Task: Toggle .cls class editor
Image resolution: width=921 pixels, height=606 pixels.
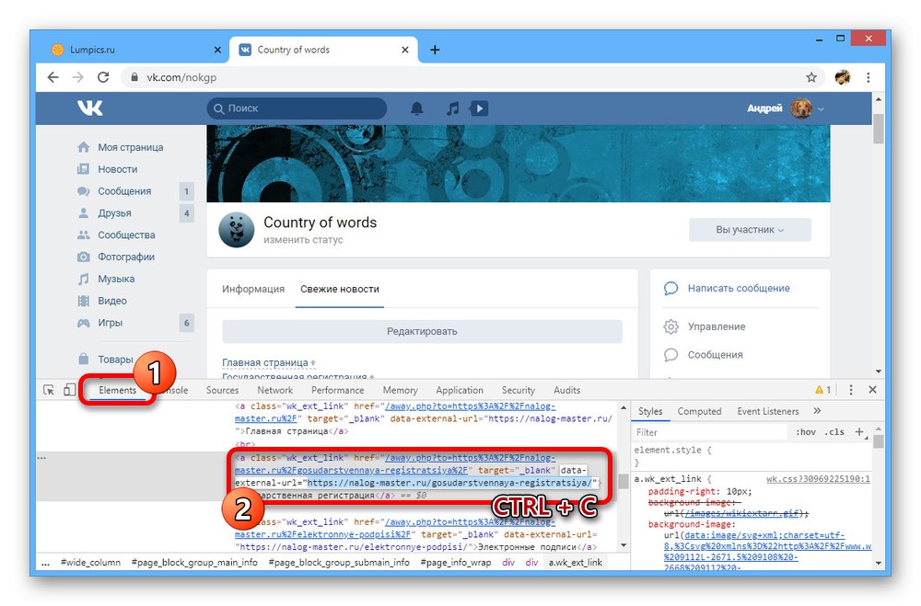Action: click(834, 432)
